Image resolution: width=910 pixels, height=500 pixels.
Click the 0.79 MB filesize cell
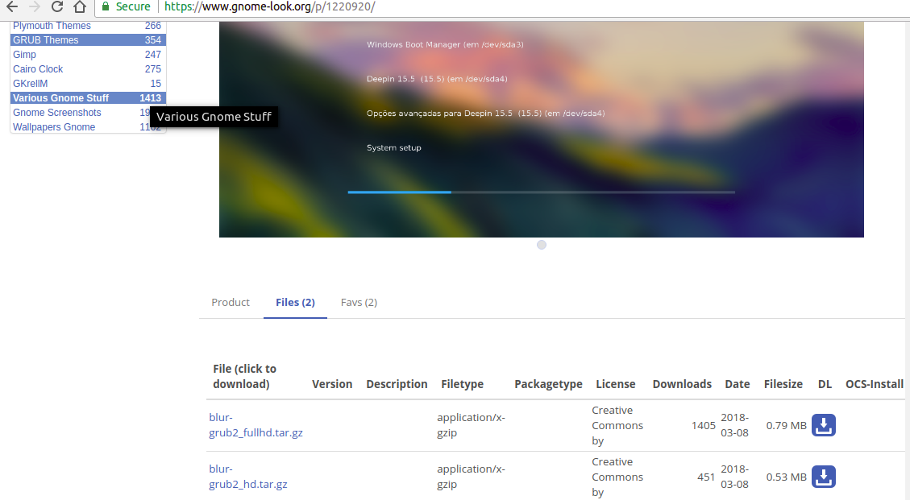point(787,425)
